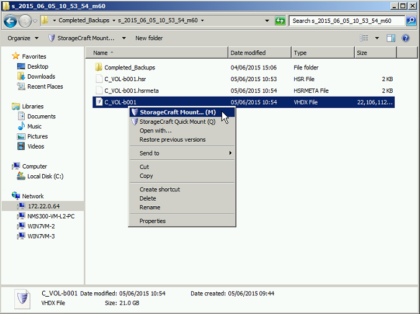420x314 pixels.
Task: Click the Forward navigation arrow
Action: point(25,21)
